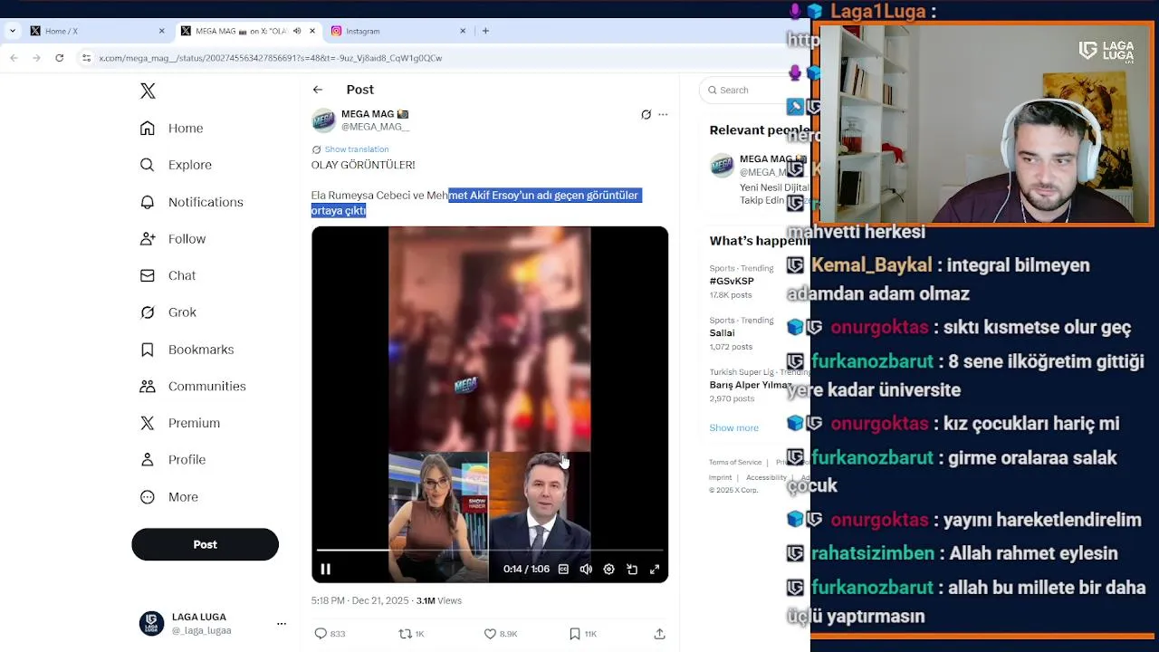Image resolution: width=1159 pixels, height=652 pixels.
Task: Click the Grok icon on the post
Action: click(x=646, y=115)
